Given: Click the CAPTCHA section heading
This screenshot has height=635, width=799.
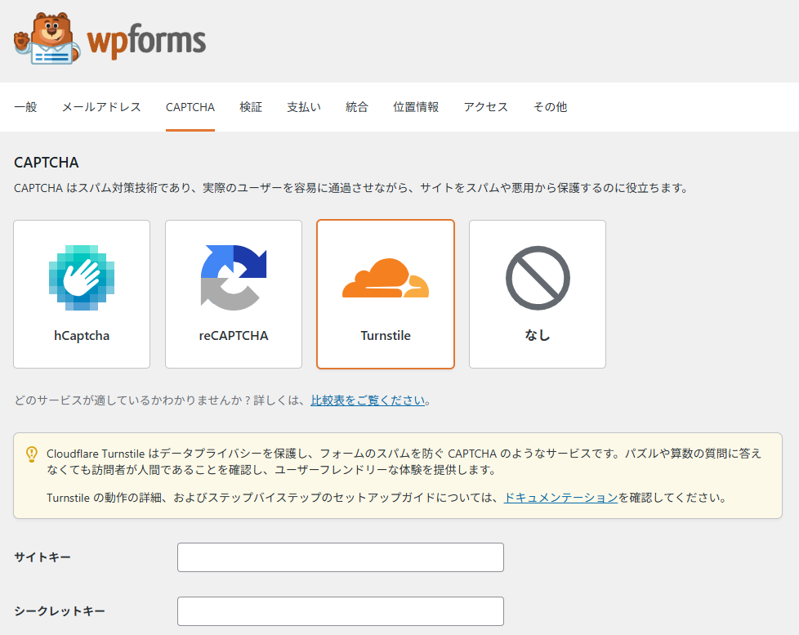Looking at the screenshot, I should (47, 163).
